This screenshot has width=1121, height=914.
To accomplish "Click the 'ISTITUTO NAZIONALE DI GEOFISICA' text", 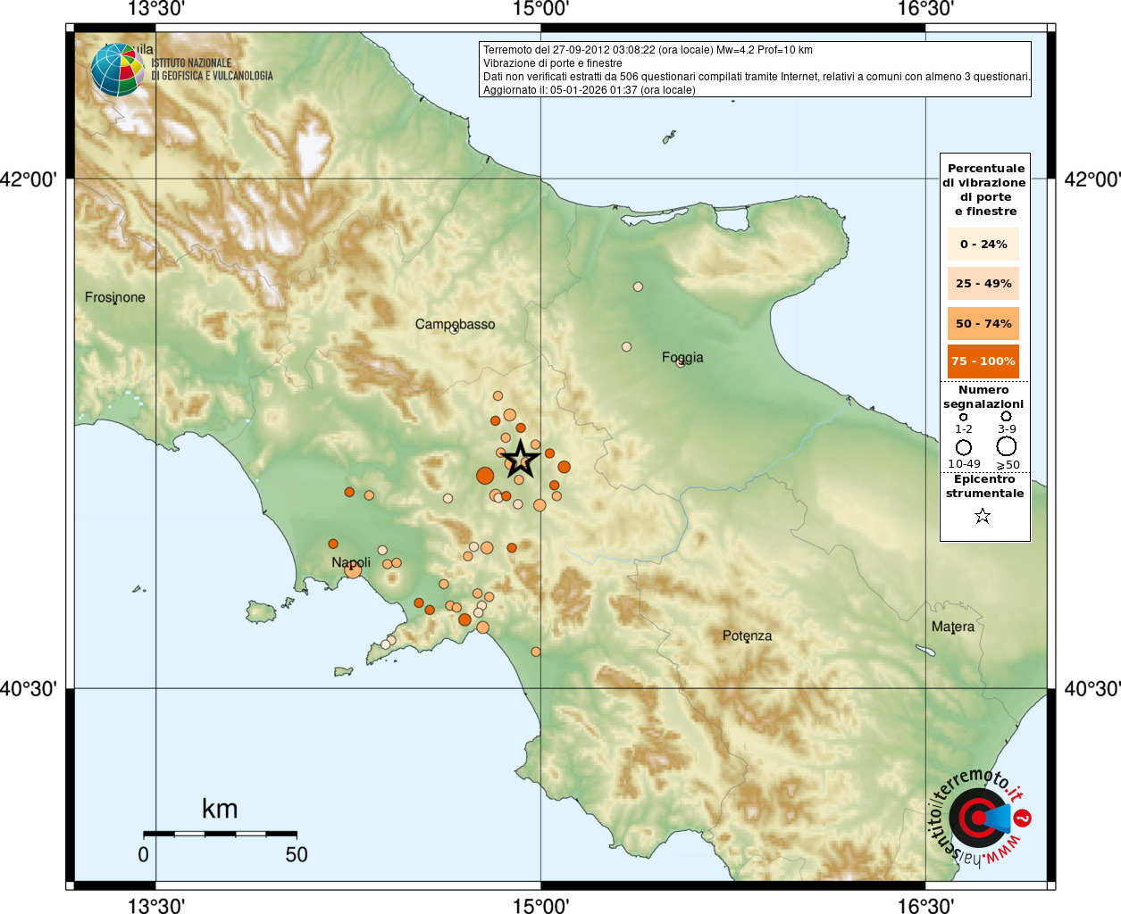I will coord(212,70).
